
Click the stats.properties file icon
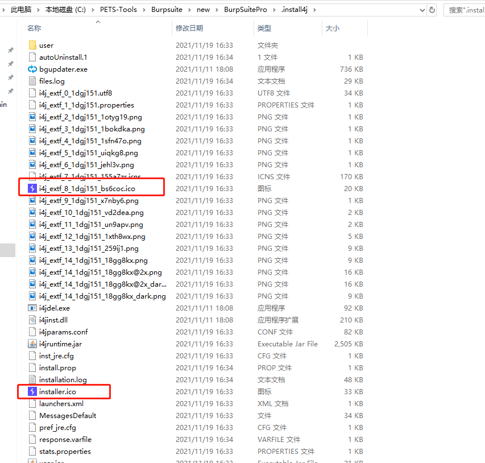point(32,451)
